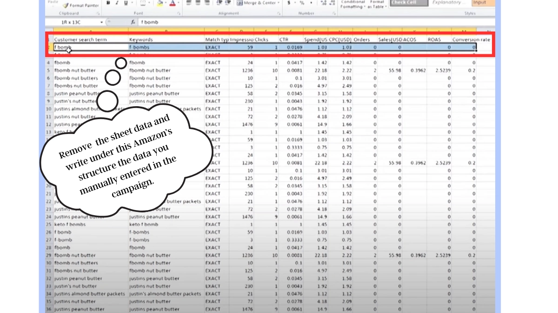Screen dimensions: 558x313
Task: Open Merge & Center dropdown arrow
Action: [x=279, y=3]
